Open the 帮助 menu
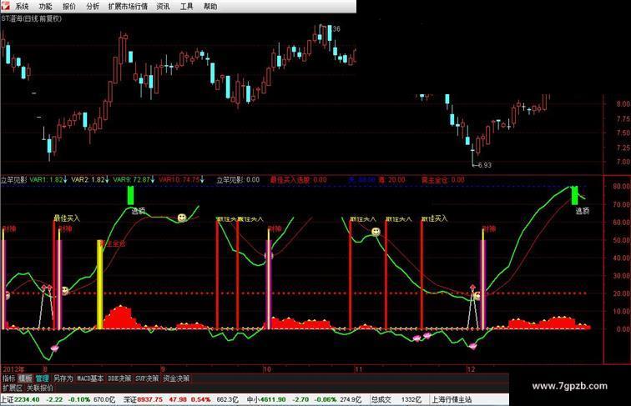 click(210, 7)
